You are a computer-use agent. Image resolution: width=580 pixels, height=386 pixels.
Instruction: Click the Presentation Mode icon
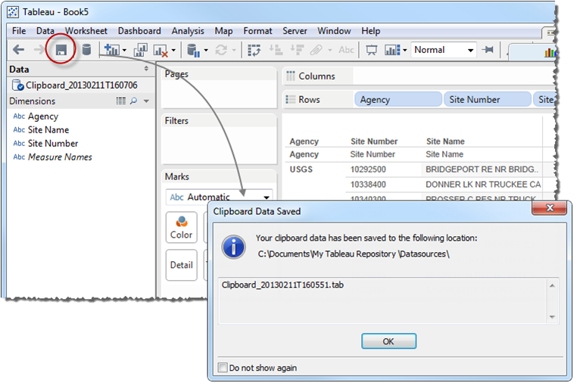[x=371, y=50]
